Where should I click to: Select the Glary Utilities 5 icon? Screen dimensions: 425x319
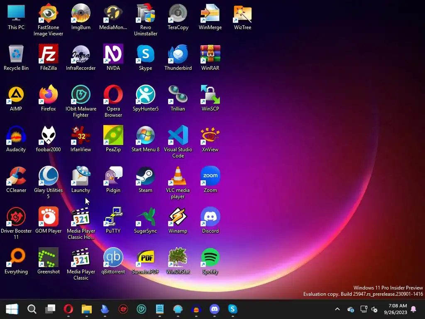coord(48,183)
